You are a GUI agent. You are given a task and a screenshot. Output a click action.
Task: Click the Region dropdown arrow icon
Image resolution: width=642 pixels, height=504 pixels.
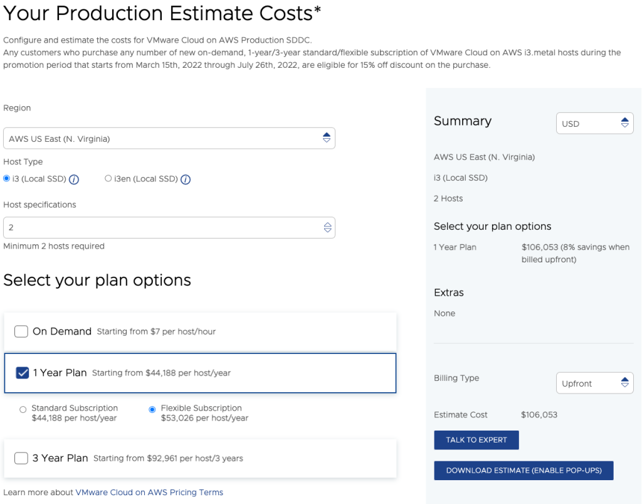coord(327,139)
